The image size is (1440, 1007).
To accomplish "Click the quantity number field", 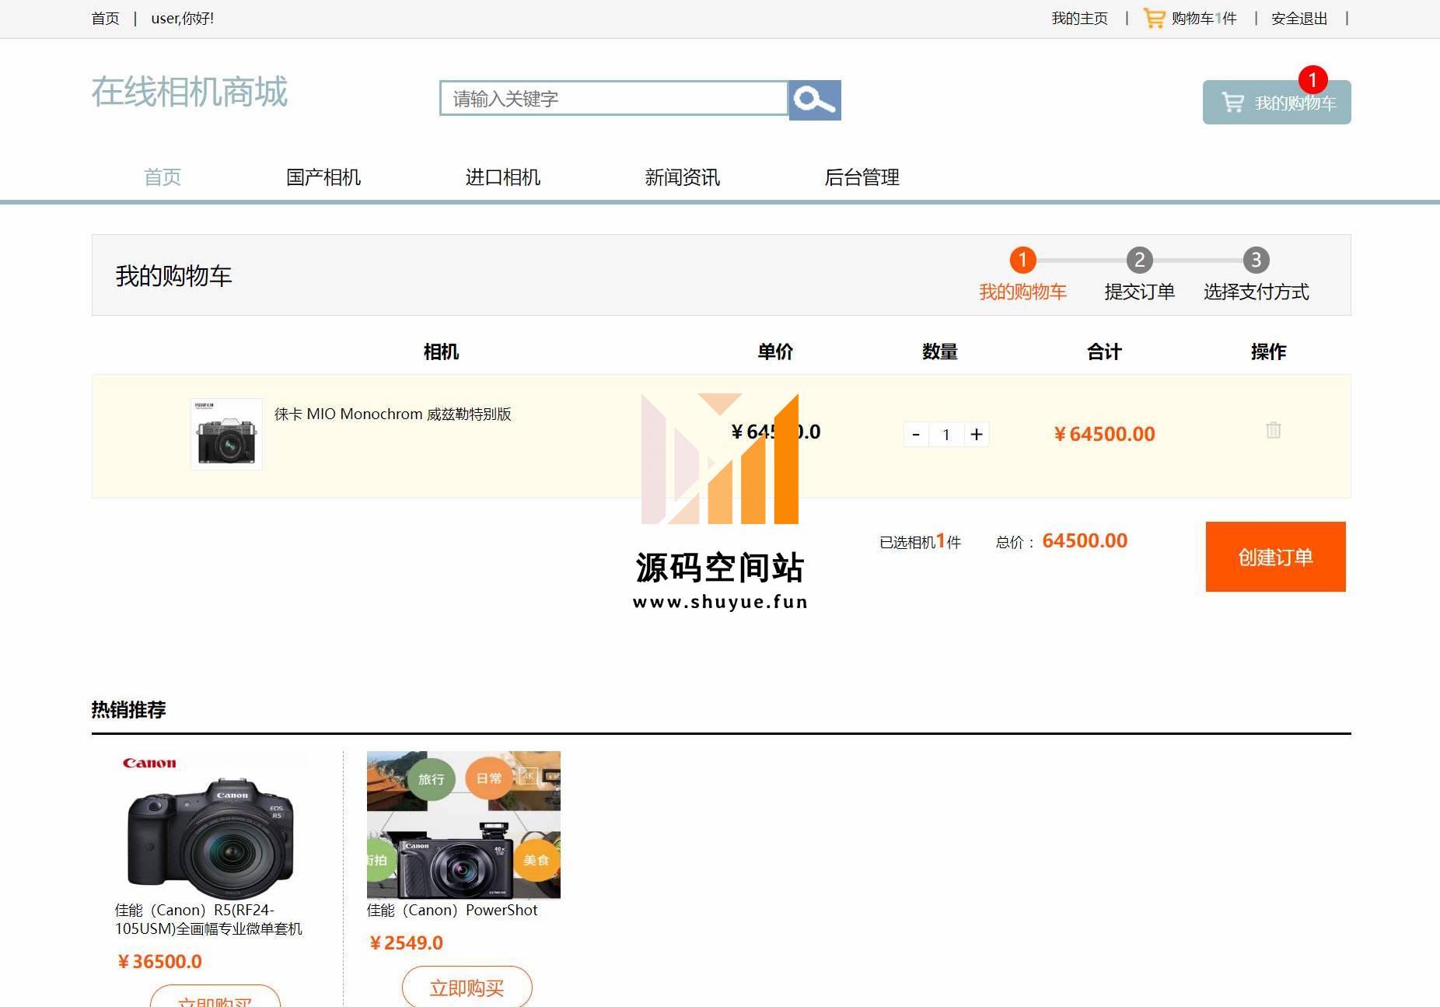I will pyautogui.click(x=946, y=434).
